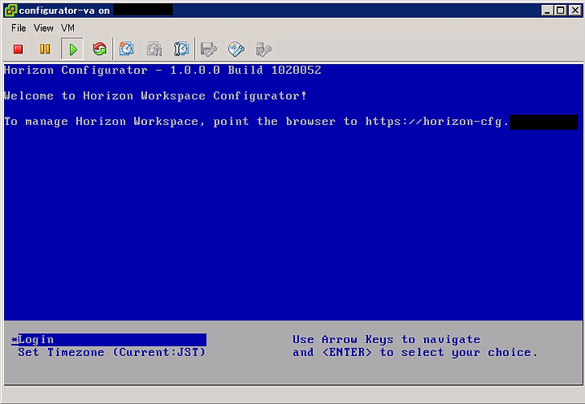Maximize the configurator-va console window
585x404 pixels.
561,11
